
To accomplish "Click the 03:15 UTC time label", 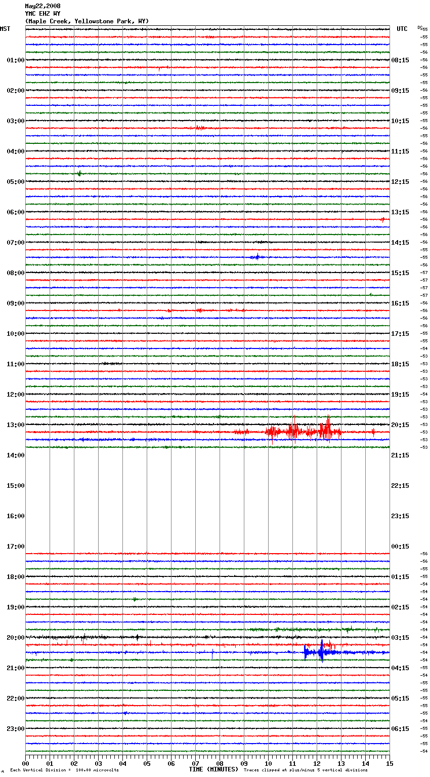I will point(400,638).
